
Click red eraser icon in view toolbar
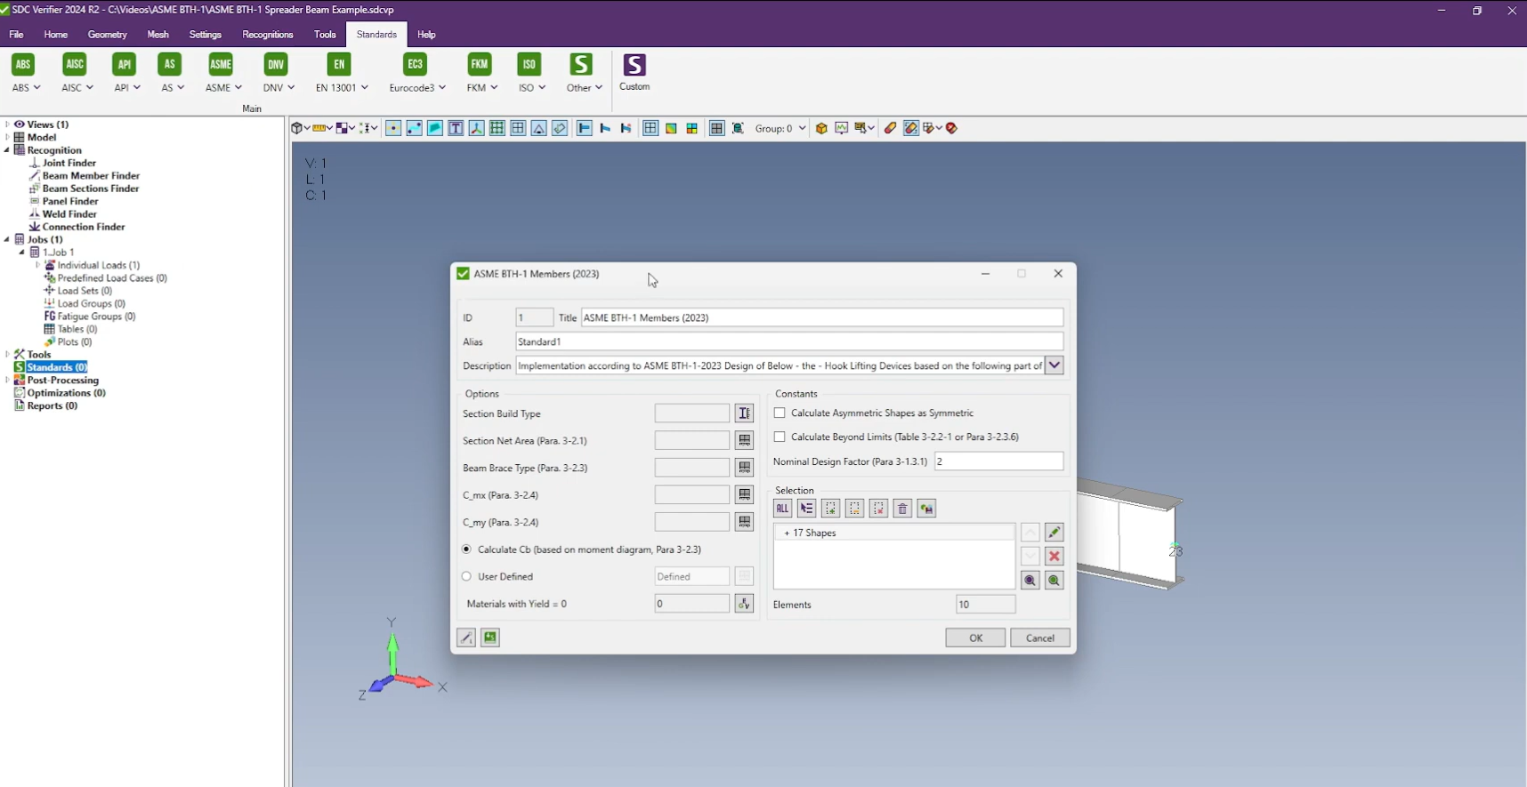[x=890, y=128]
